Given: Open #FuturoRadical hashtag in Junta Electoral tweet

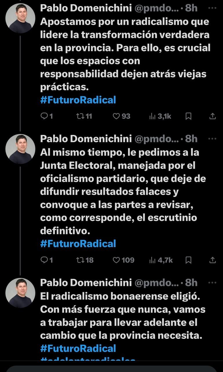Looking at the screenshot, I should 78,244.
